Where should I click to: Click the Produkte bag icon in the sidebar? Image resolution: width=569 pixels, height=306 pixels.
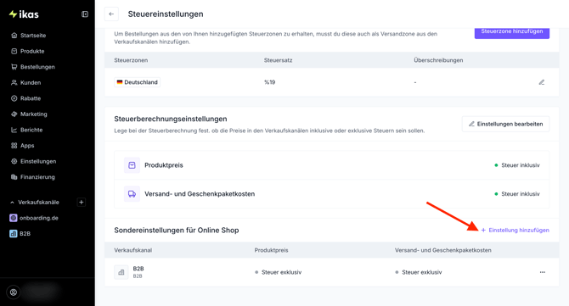pos(14,51)
